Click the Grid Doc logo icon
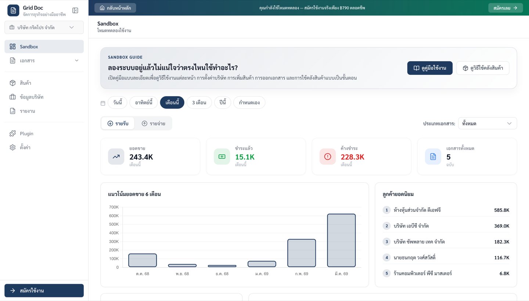Viewport: 529px width, 301px height. 13,10
